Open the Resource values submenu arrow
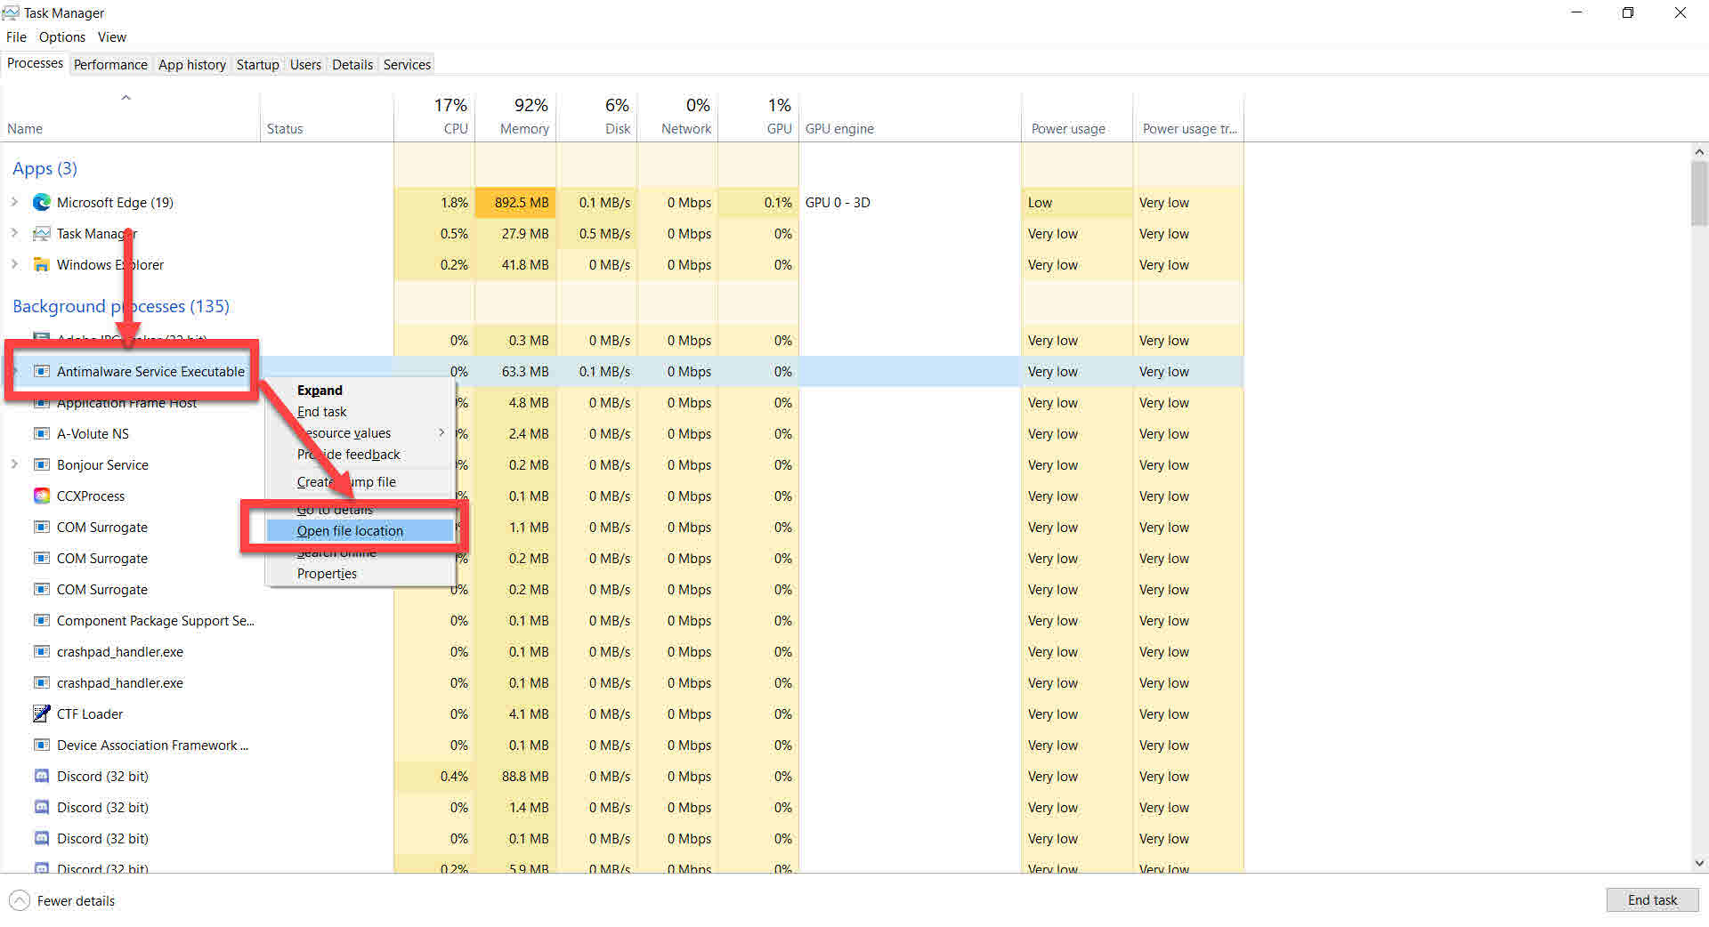The width and height of the screenshot is (1709, 927). tap(441, 433)
